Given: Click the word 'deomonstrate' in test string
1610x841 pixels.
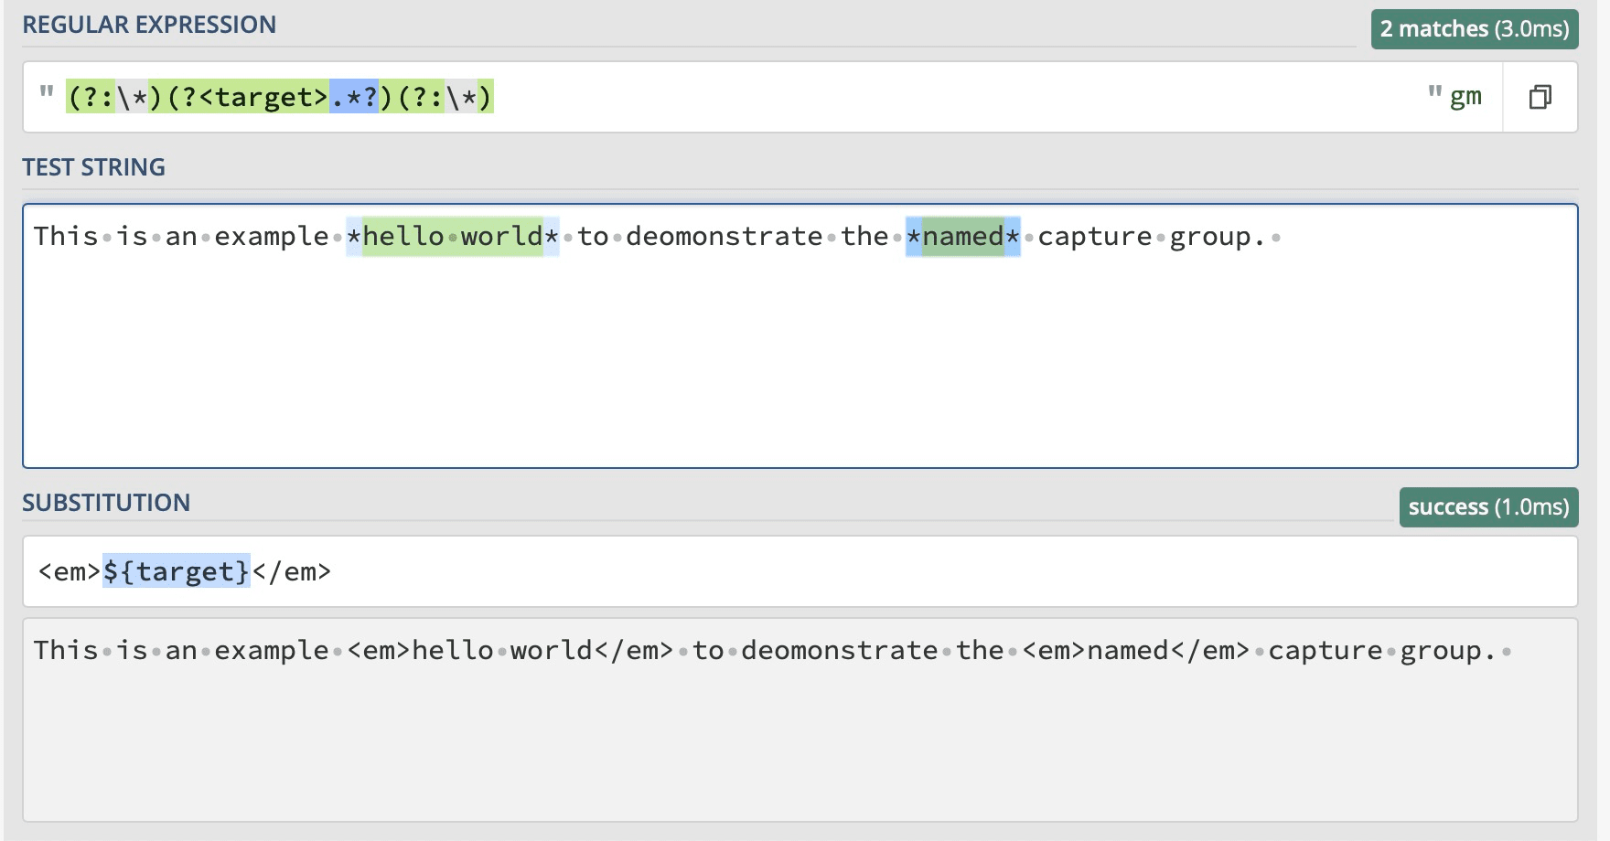Looking at the screenshot, I should click(x=724, y=237).
